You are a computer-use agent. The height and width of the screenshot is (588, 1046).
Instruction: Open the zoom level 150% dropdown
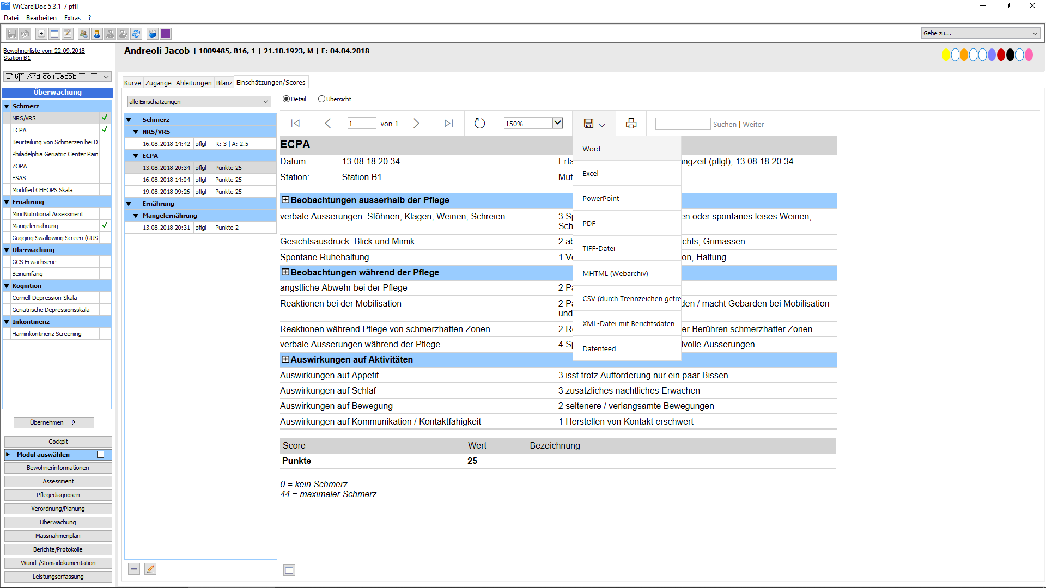point(557,124)
